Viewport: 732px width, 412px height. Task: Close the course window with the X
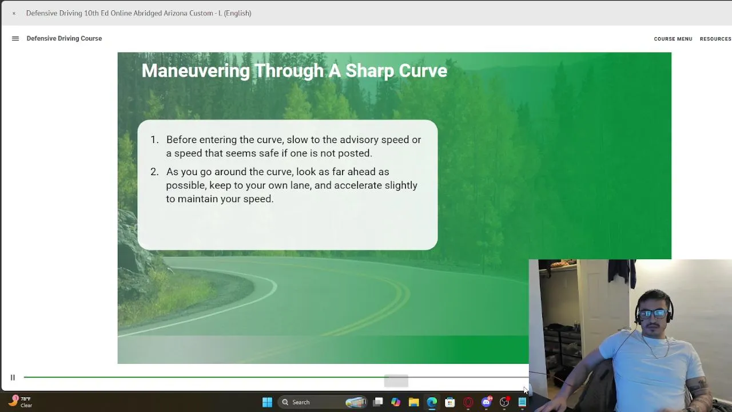(x=14, y=13)
